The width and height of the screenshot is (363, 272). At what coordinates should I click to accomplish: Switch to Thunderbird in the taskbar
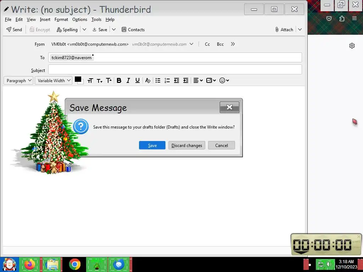(119, 265)
